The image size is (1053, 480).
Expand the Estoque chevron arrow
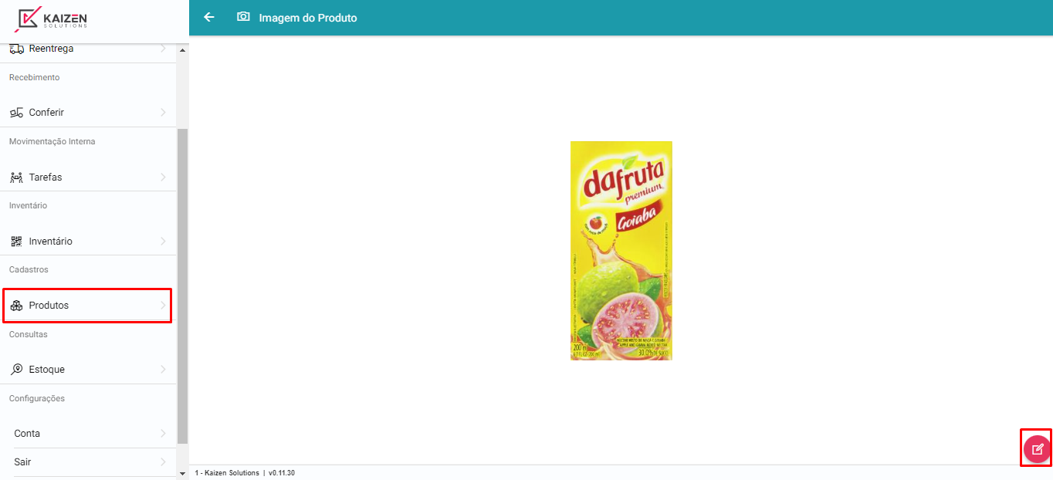(163, 370)
